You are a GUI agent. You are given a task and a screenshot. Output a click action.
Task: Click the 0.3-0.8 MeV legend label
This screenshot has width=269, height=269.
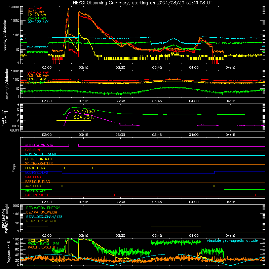point(38,76)
